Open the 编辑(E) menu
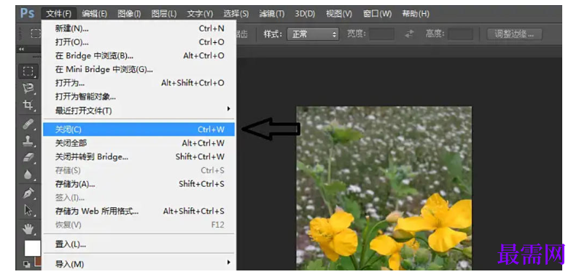 pyautogui.click(x=94, y=14)
